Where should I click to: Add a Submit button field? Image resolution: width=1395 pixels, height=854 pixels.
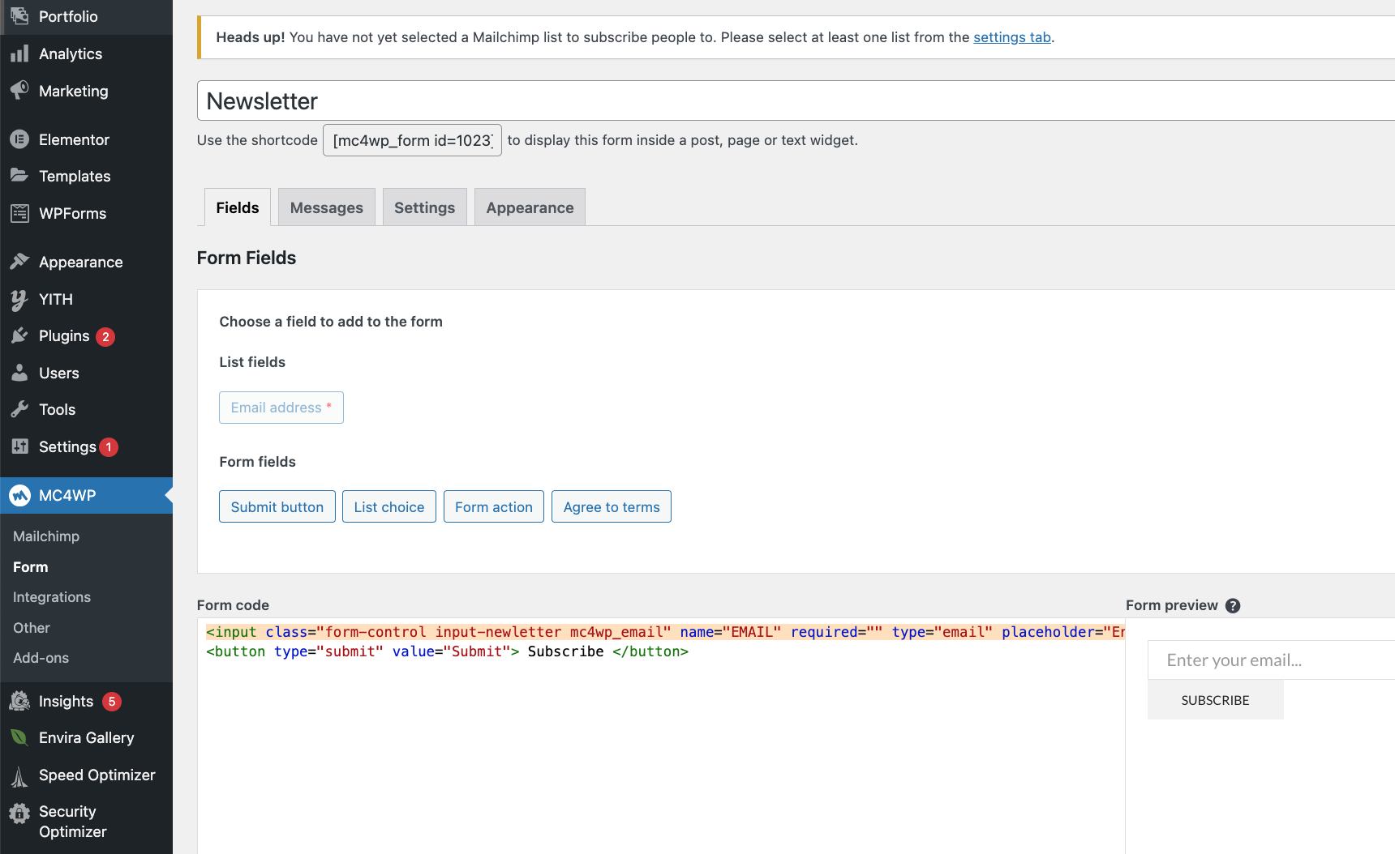pos(277,506)
